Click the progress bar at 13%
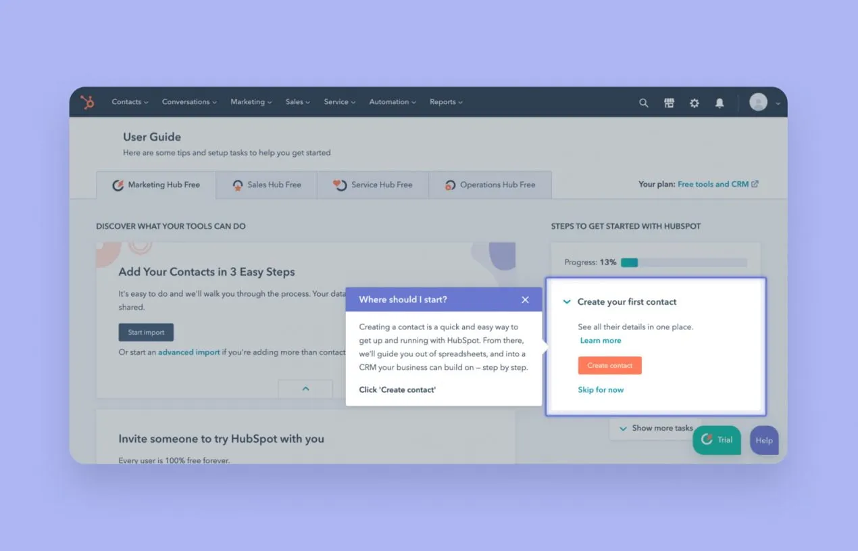 coord(684,262)
